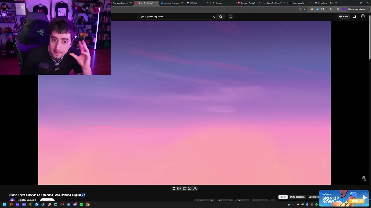Select the De tu búsqueda filter chip
371x208 pixels.
tap(297, 197)
